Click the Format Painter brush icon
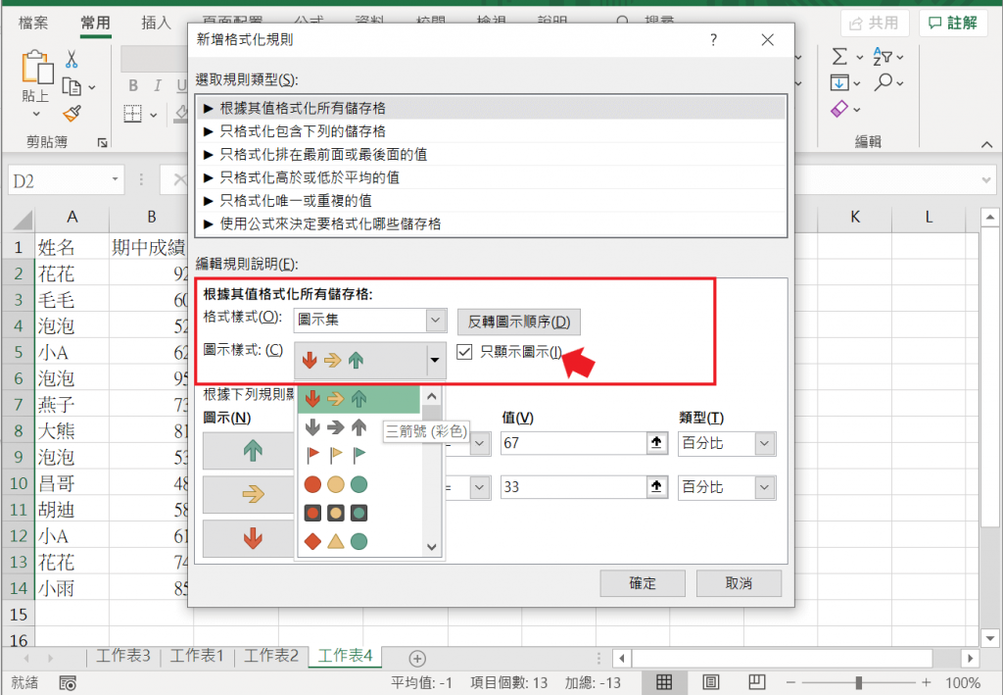The width and height of the screenshot is (1003, 695). click(72, 114)
